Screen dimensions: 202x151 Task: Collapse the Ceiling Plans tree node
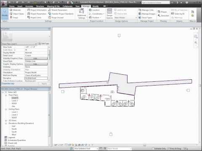coord(6,109)
